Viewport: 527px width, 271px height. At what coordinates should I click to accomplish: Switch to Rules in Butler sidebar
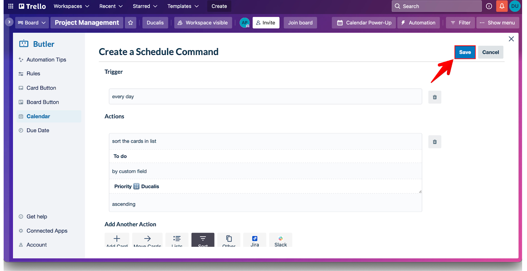(33, 74)
